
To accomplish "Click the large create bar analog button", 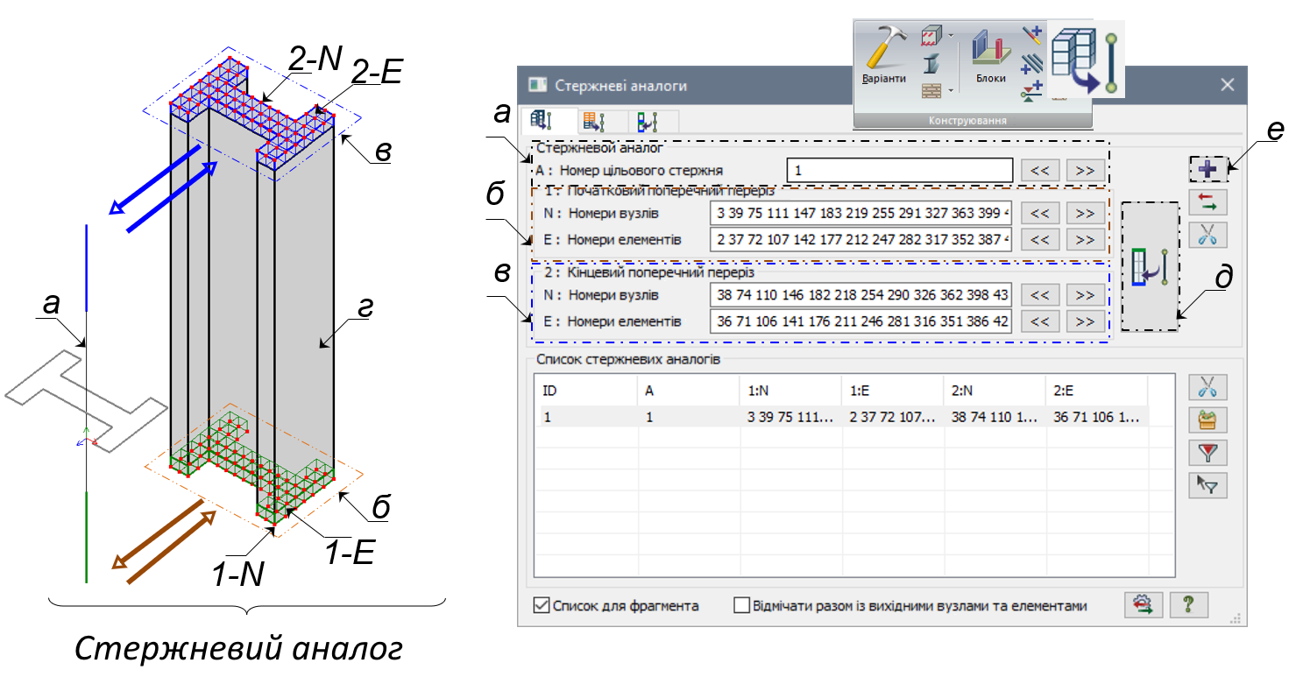I will tap(1150, 266).
